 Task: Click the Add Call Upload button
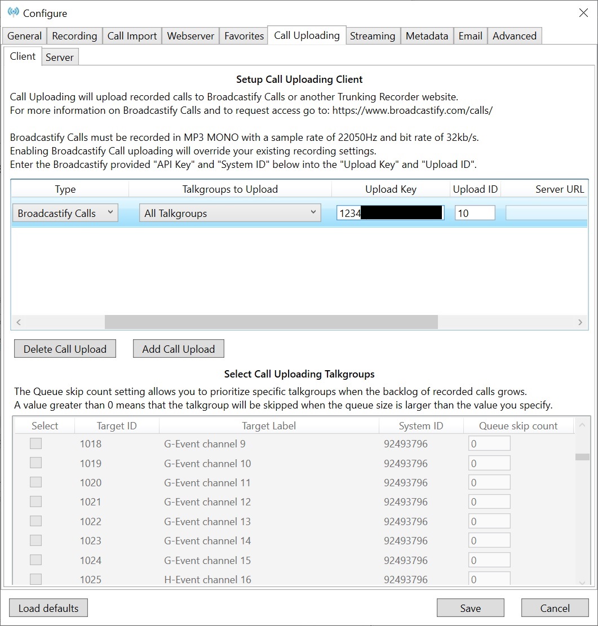point(179,349)
